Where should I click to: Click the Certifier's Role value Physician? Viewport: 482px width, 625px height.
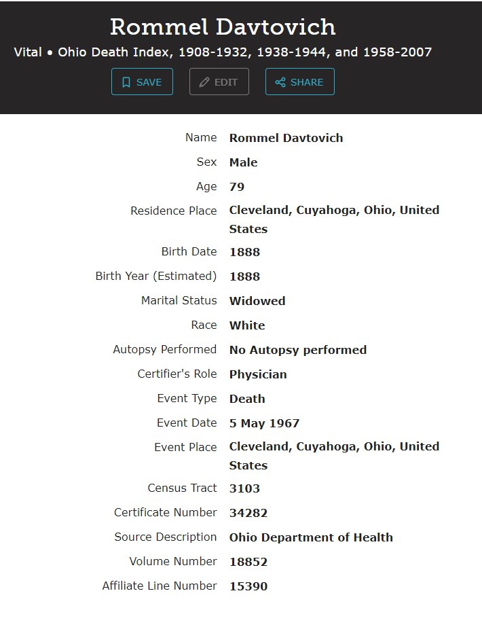pyautogui.click(x=258, y=374)
